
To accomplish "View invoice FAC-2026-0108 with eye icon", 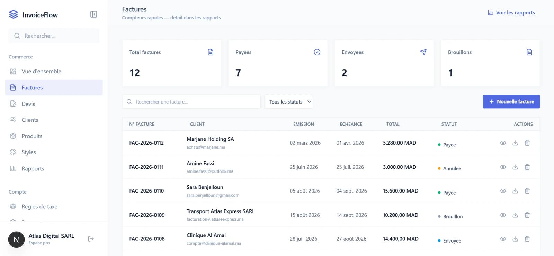I will click(503, 239).
